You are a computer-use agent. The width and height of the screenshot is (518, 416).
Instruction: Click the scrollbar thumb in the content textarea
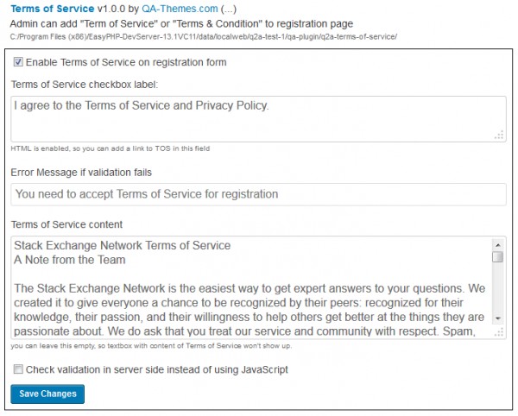pos(497,257)
